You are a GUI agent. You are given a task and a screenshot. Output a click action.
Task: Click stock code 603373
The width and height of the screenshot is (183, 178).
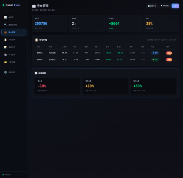pyautogui.click(x=40, y=60)
